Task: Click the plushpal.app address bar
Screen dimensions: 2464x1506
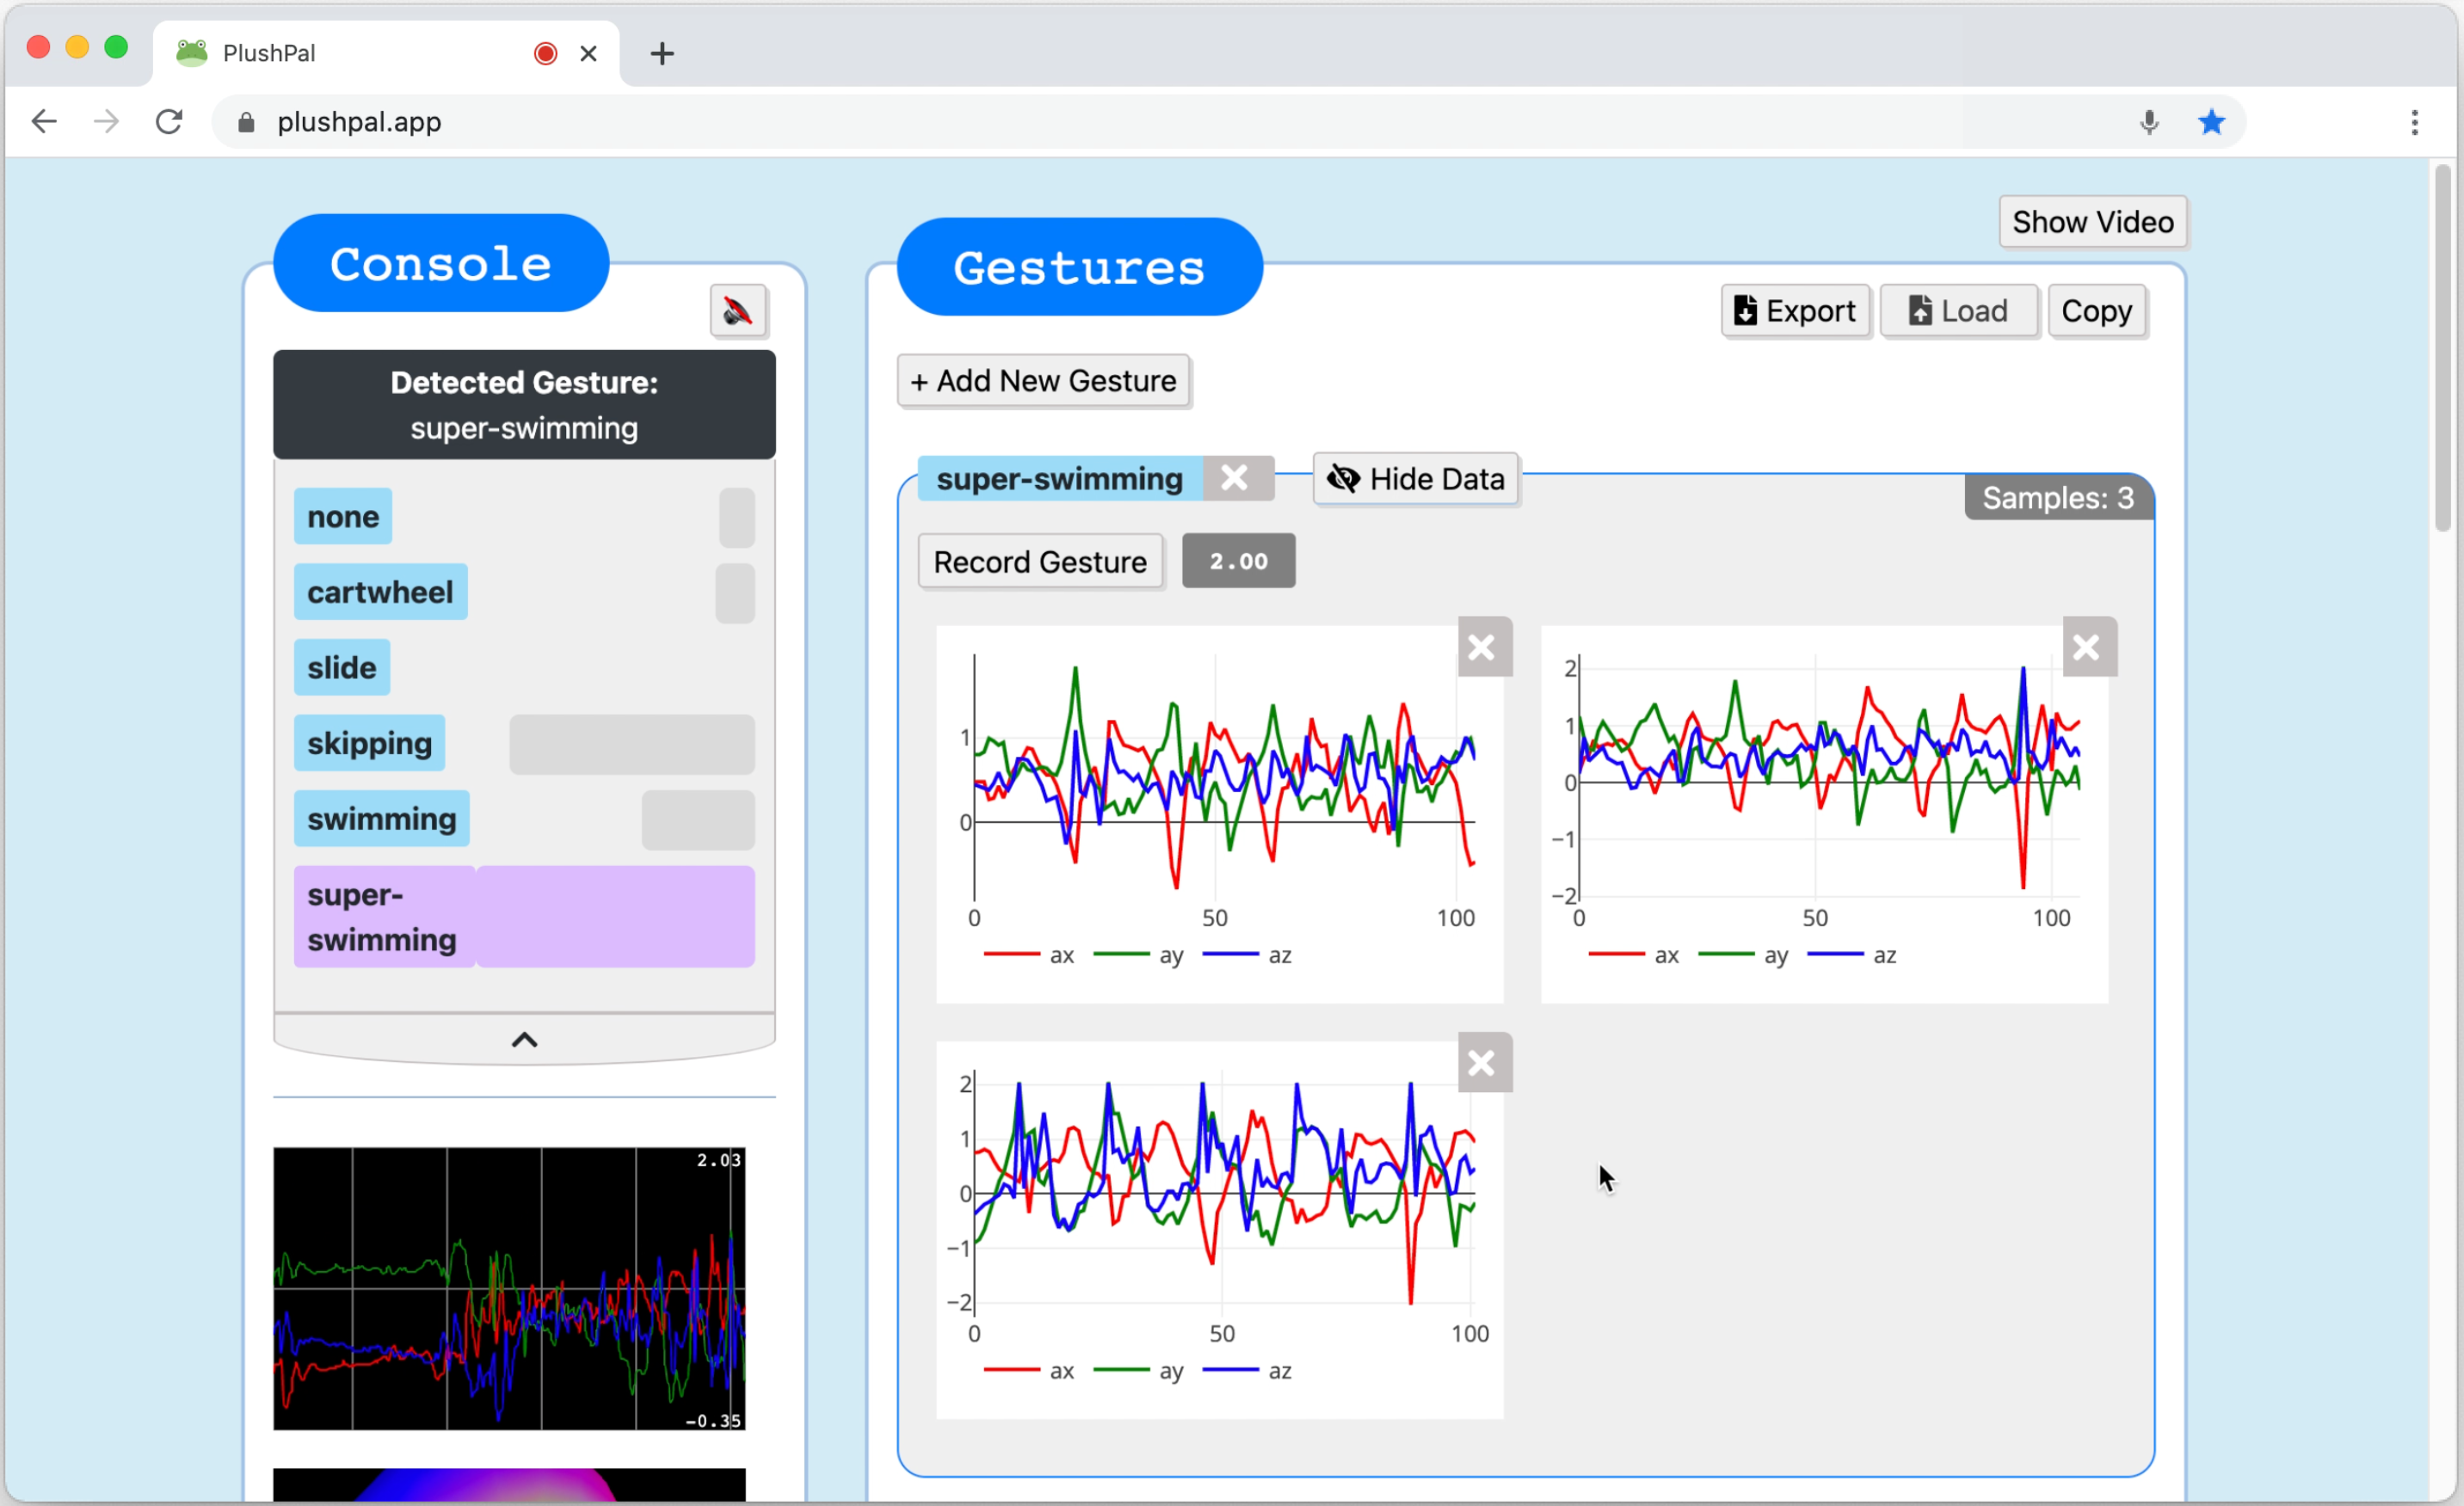Action: (x=1229, y=122)
